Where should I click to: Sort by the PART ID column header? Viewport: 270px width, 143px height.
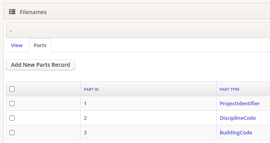click(x=91, y=90)
